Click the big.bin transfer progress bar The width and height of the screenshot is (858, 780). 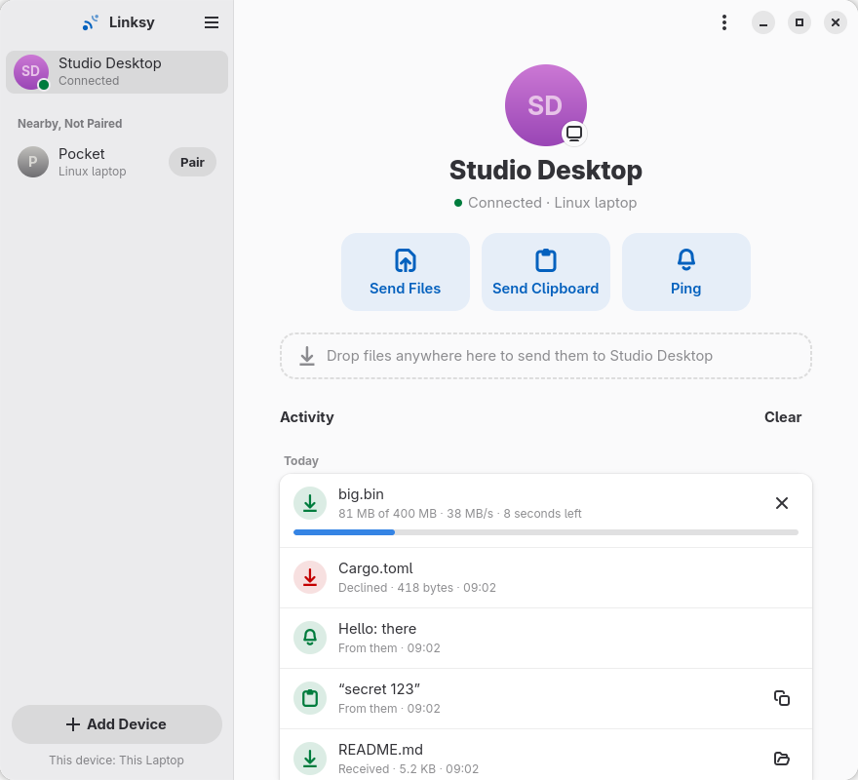click(x=546, y=532)
